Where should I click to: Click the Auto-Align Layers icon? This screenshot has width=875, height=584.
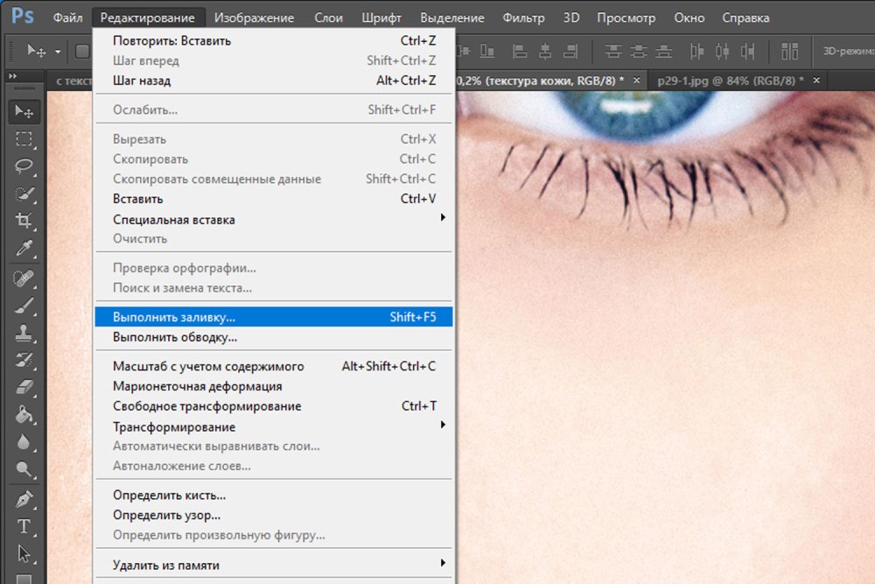(789, 52)
